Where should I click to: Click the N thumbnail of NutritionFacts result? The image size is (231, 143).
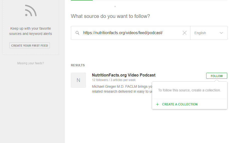coord(78,80)
